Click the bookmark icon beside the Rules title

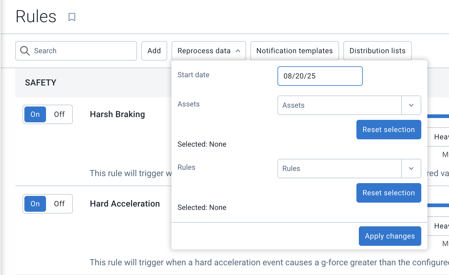pyautogui.click(x=72, y=17)
